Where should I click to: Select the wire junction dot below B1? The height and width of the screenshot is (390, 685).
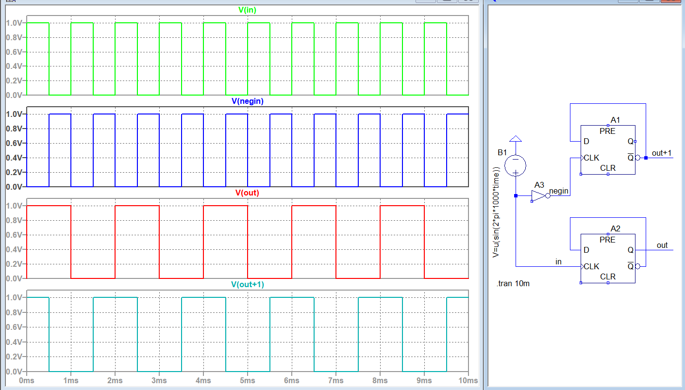coord(516,195)
